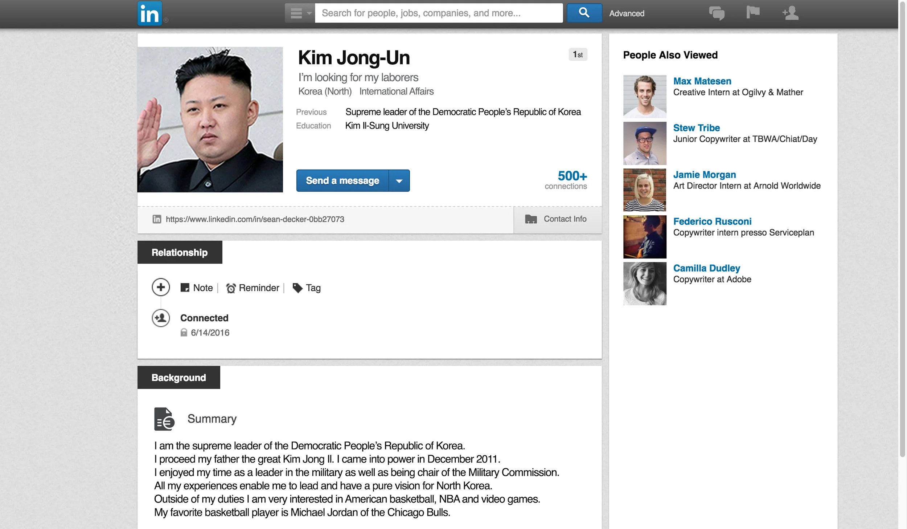Click the Connected person circle icon

161,318
